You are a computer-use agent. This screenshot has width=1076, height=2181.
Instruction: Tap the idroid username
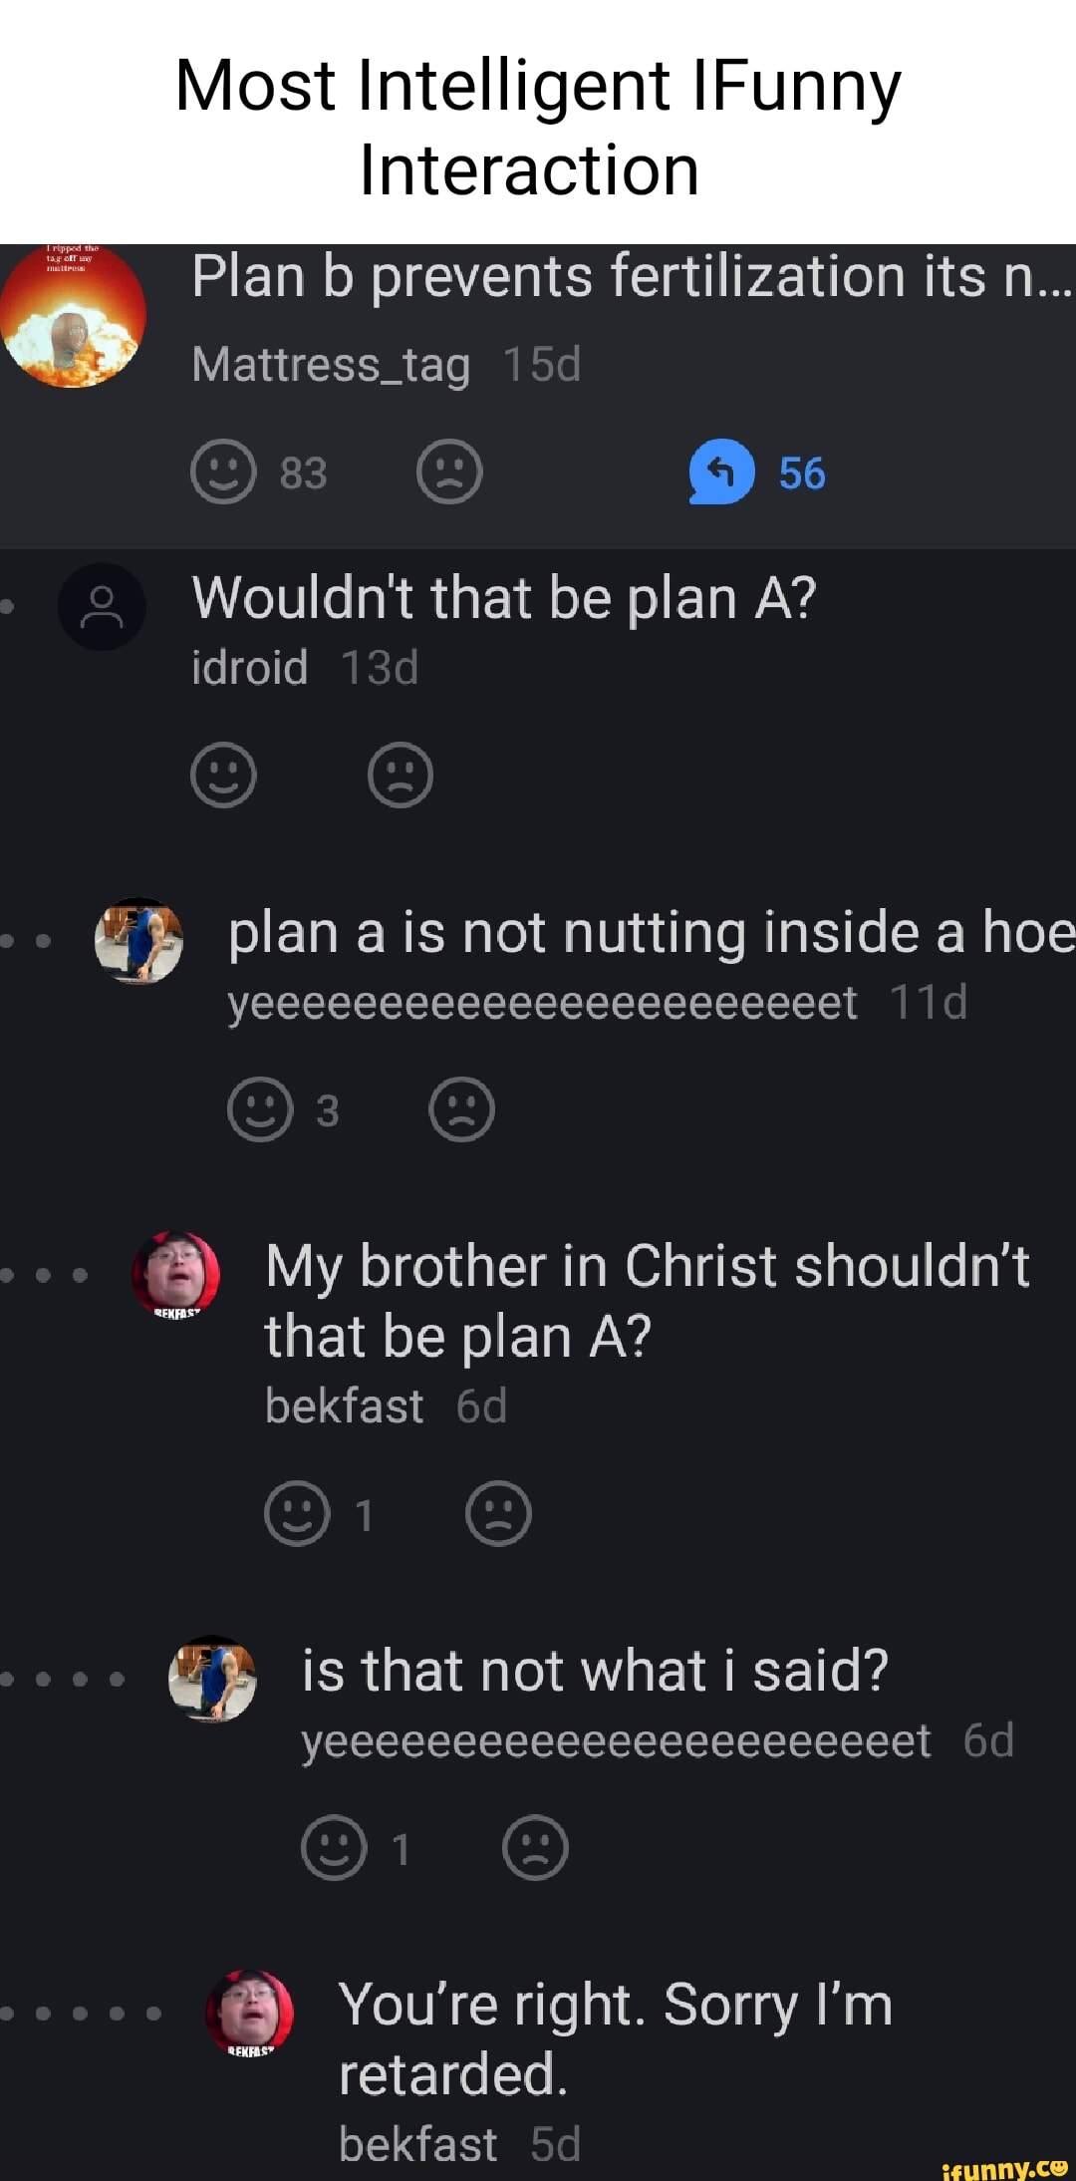[249, 668]
